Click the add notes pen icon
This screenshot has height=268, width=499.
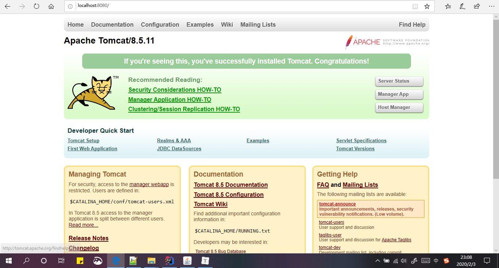[462, 6]
